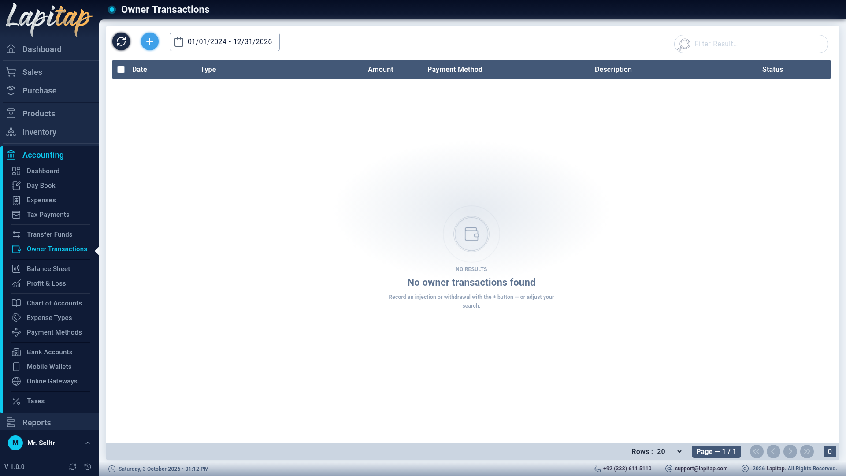
Task: Open Transfer Funds
Action: [x=51, y=234]
